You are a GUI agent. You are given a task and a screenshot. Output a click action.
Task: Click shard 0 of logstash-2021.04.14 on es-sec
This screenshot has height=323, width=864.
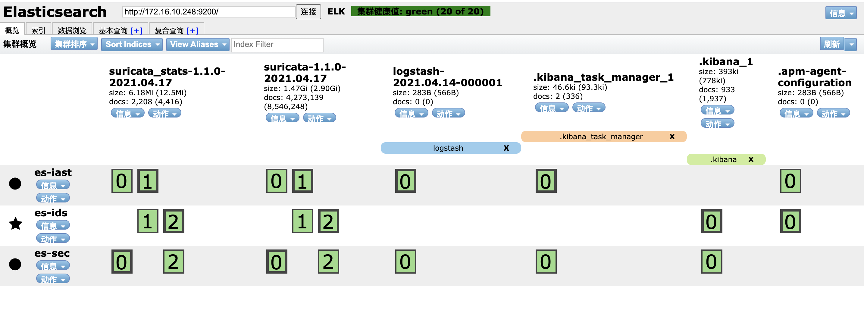pos(405,262)
